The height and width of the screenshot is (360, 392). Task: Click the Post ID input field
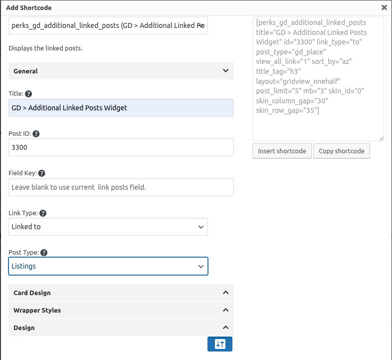[x=121, y=147]
